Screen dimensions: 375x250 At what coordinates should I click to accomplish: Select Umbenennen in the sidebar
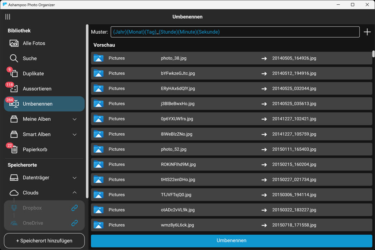[x=44, y=104]
